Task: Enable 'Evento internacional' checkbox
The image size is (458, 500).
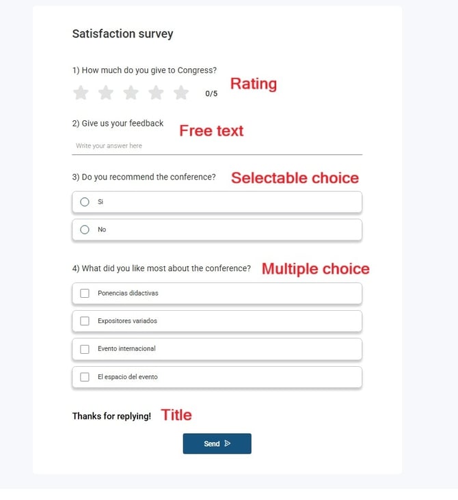Action: [x=85, y=349]
